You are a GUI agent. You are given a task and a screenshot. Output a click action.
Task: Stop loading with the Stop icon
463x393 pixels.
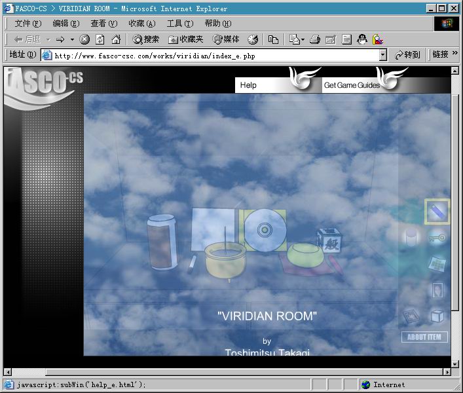[84, 39]
